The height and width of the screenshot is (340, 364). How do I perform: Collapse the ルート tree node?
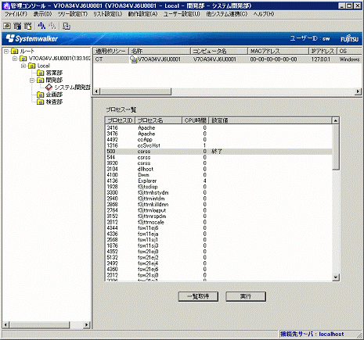[x=6, y=52]
